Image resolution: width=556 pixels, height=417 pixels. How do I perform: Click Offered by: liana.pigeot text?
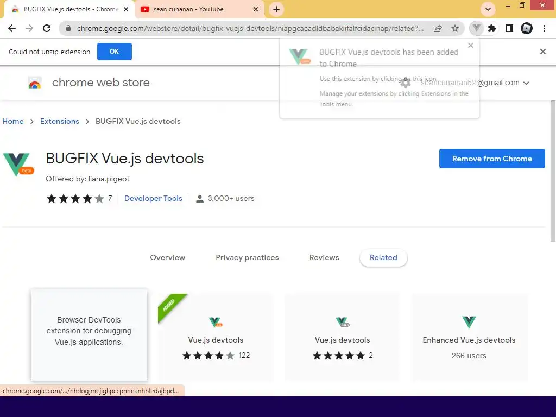coord(87,179)
